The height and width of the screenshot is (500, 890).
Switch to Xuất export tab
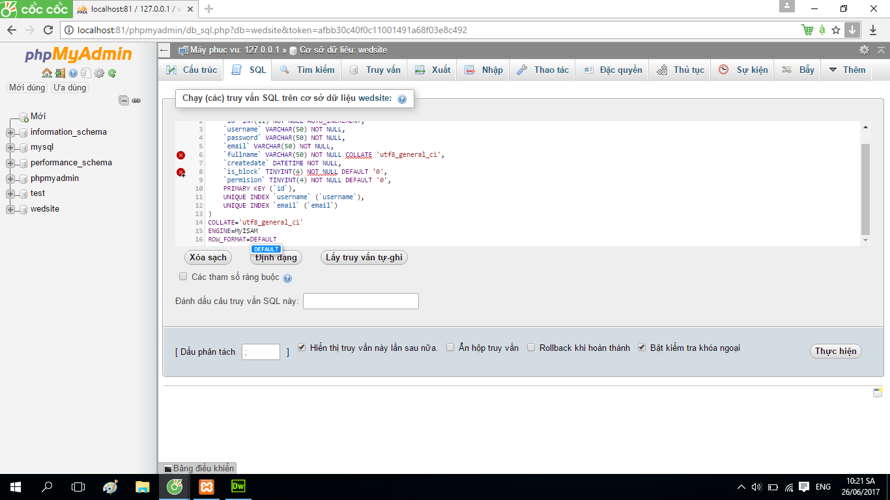coord(433,70)
